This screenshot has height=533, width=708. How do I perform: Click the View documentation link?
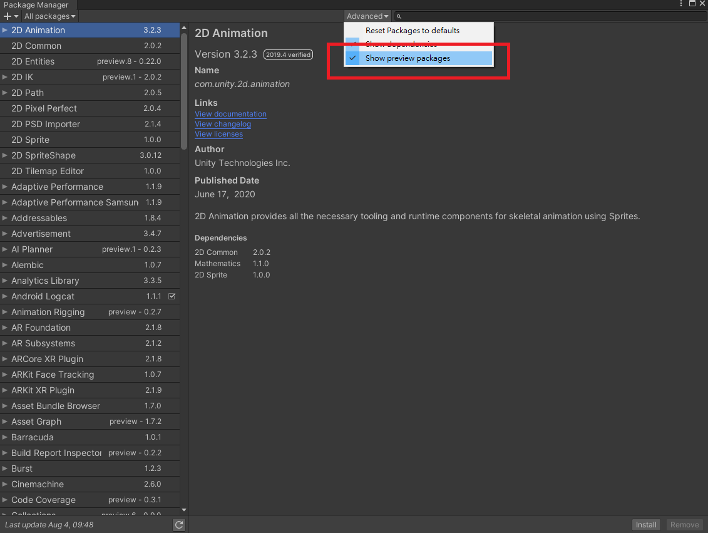tap(230, 114)
